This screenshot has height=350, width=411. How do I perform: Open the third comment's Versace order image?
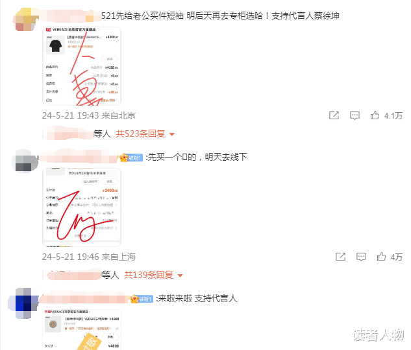[x=82, y=330]
